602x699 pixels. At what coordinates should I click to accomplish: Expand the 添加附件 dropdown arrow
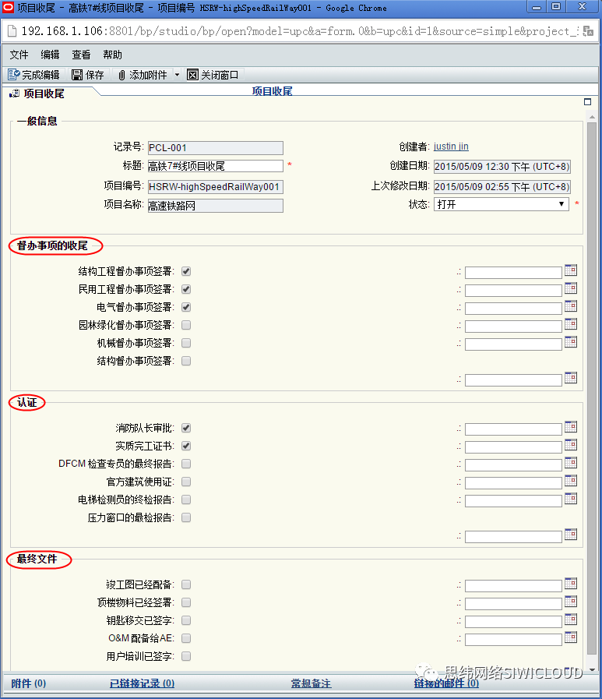[x=177, y=75]
